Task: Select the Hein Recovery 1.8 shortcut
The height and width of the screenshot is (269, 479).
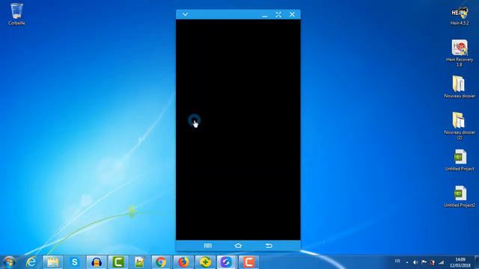Action: (x=460, y=53)
